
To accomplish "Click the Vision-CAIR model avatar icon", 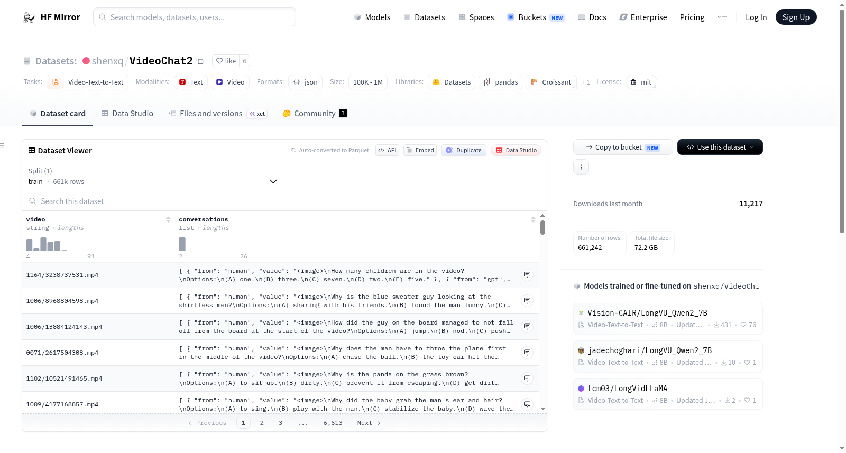I will click(581, 313).
